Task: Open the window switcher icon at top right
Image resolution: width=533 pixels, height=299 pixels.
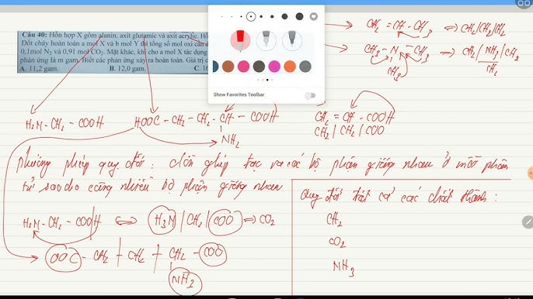Action: pos(524,3)
